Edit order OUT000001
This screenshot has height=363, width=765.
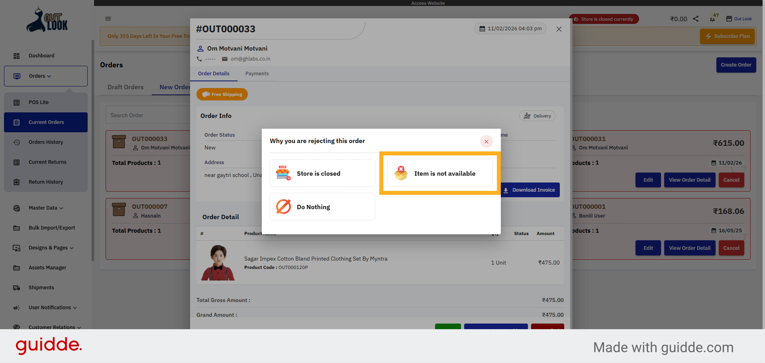pyautogui.click(x=648, y=248)
